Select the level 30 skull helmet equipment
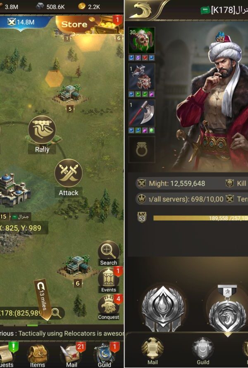Image resolution: width=248 pixels, height=368 pixels. pyautogui.click(x=142, y=40)
